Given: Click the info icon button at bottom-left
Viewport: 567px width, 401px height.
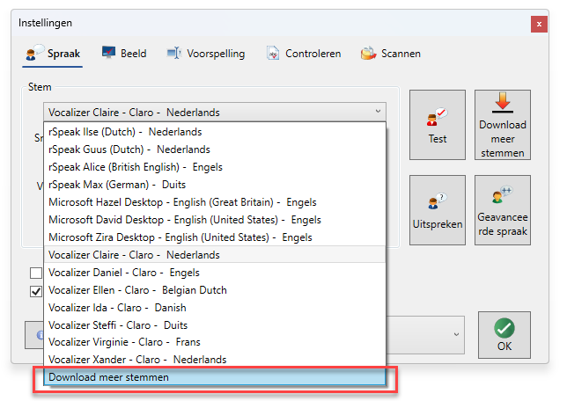Looking at the screenshot, I should (x=34, y=335).
